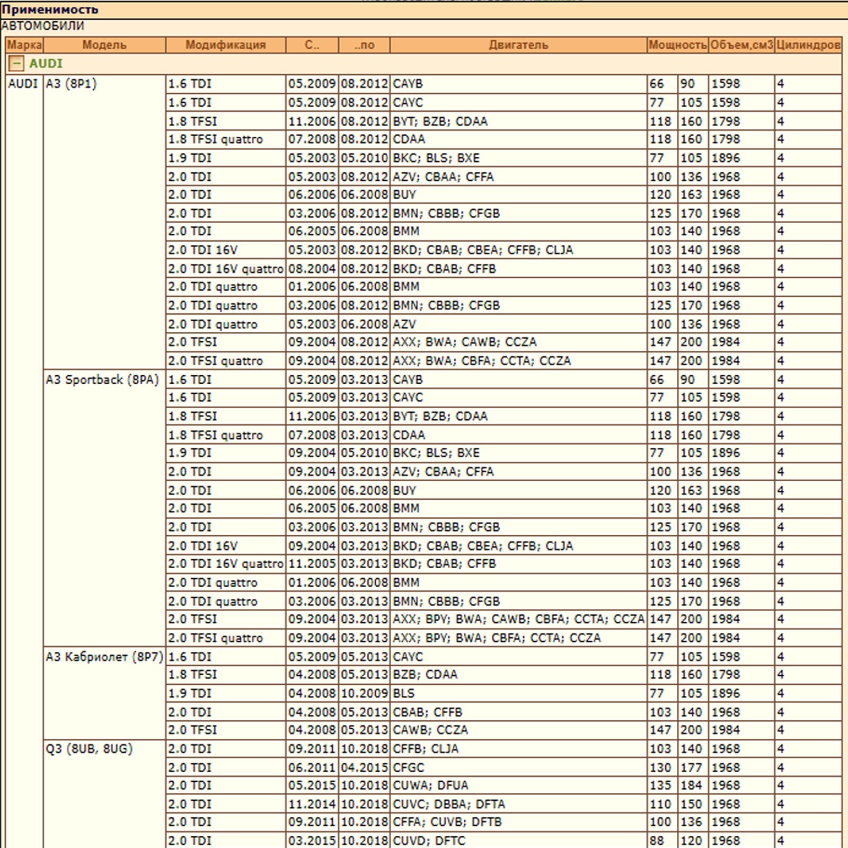Select the CUWA; DFUA engine cell
Image resolution: width=848 pixels, height=848 pixels.
[430, 785]
